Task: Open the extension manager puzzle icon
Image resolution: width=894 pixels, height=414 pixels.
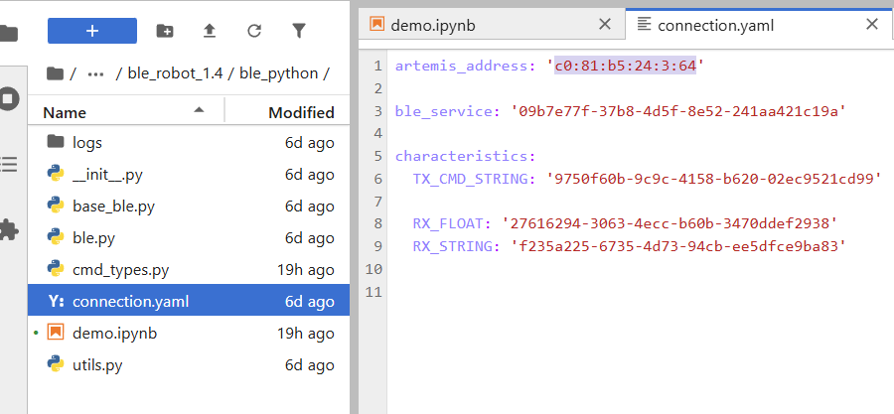Action: point(8,230)
